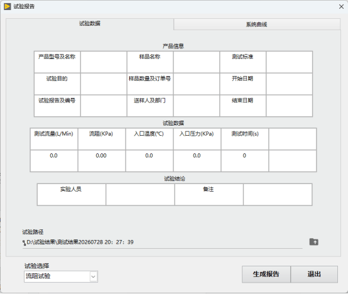Click the LabVIEW app icon in title bar
This screenshot has width=348, height=294.
tap(7, 6)
